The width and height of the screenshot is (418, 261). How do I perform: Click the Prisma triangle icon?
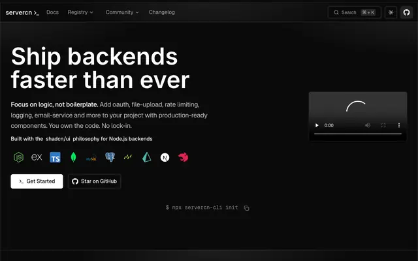(x=146, y=157)
